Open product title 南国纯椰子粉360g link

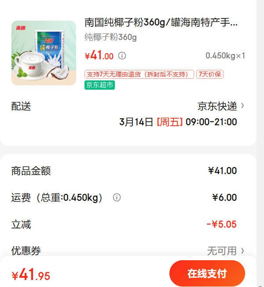pos(161,22)
